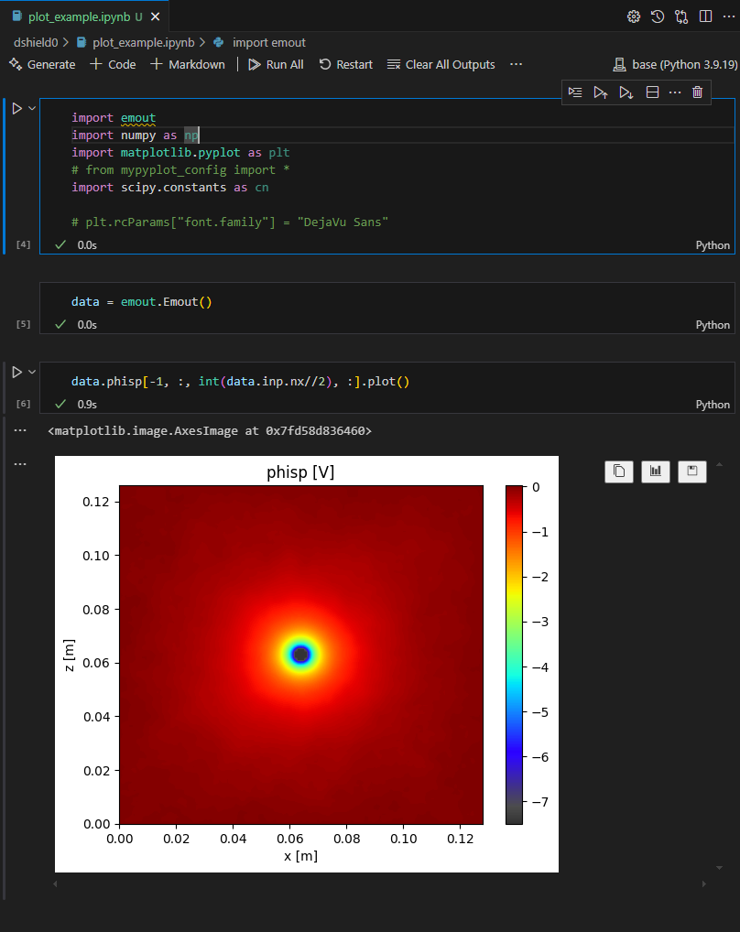Copy the plot image to clipboard
740x932 pixels.
pyautogui.click(x=619, y=471)
